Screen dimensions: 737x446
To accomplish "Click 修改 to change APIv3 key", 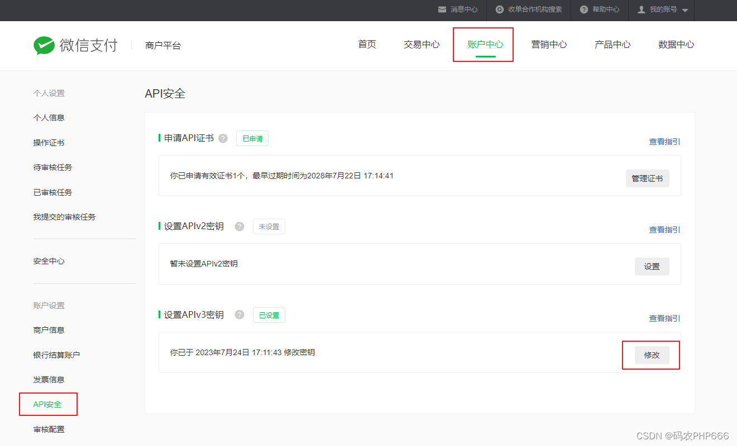I will [x=651, y=355].
